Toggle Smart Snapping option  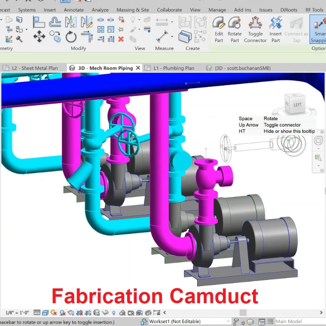(318, 29)
